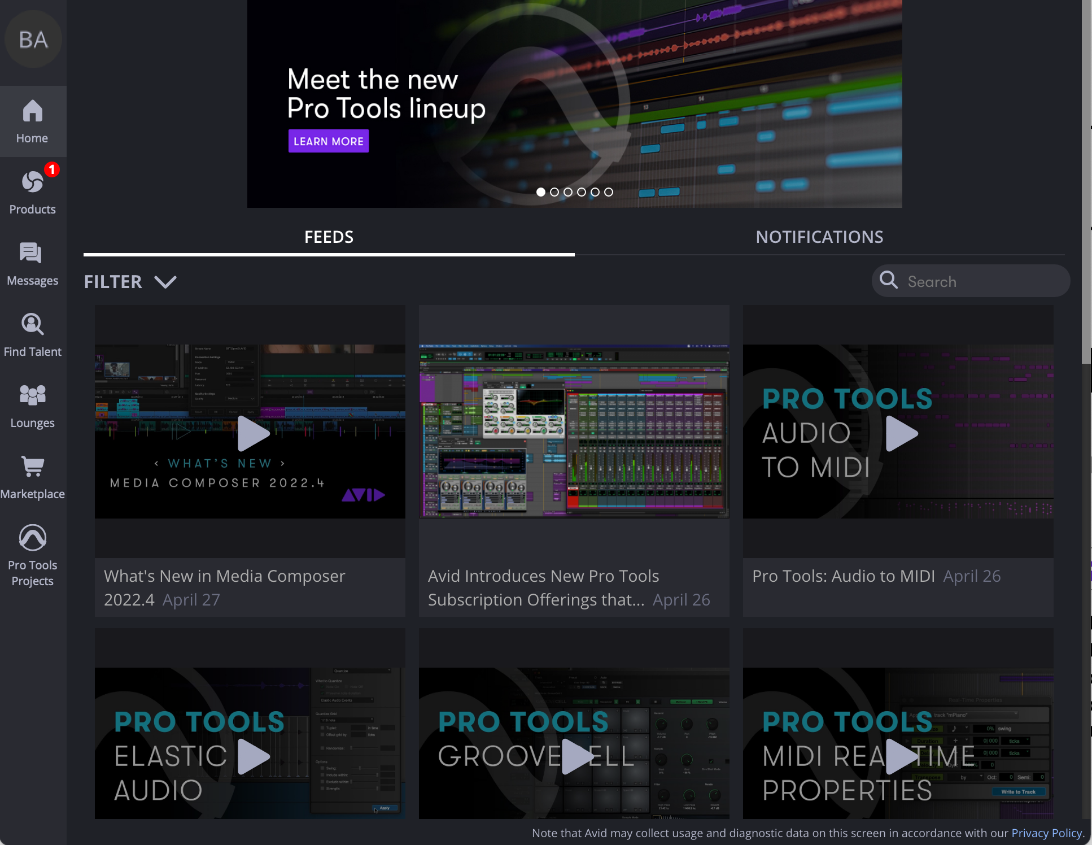
Task: Select the FEEDS tab
Action: pyautogui.click(x=329, y=237)
